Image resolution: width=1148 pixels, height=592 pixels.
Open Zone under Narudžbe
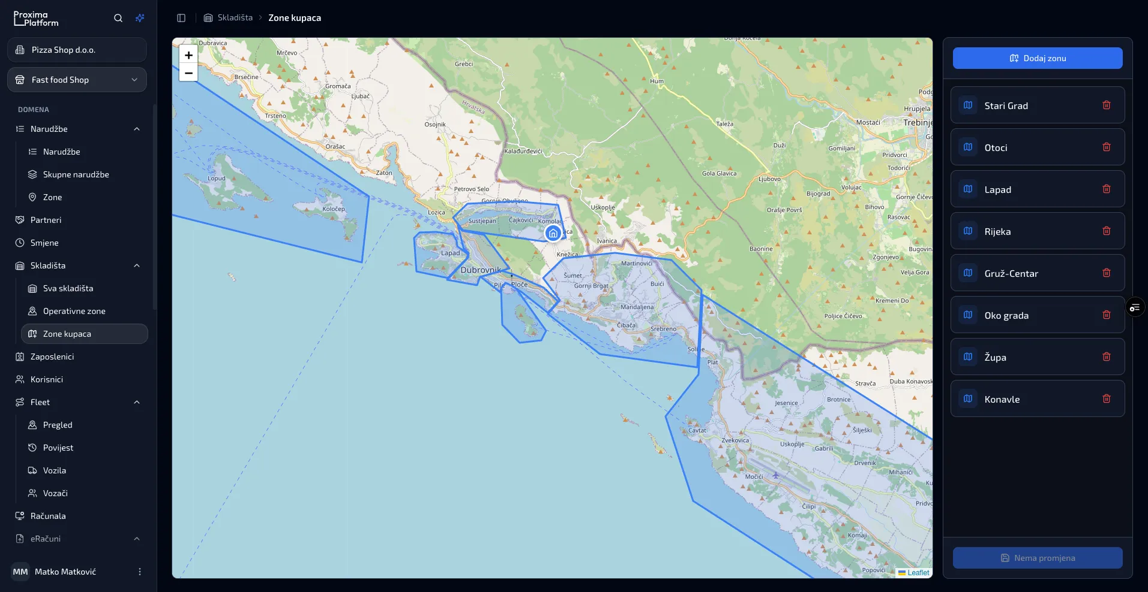(x=84, y=197)
